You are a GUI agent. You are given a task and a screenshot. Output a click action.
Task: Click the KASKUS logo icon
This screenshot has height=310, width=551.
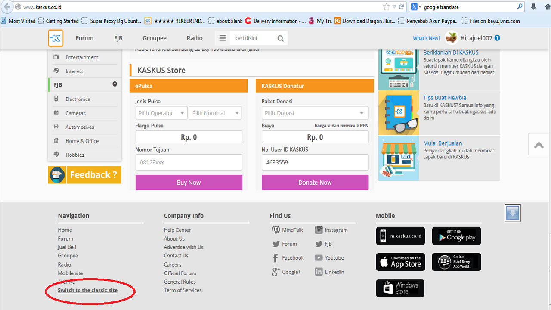pos(56,38)
